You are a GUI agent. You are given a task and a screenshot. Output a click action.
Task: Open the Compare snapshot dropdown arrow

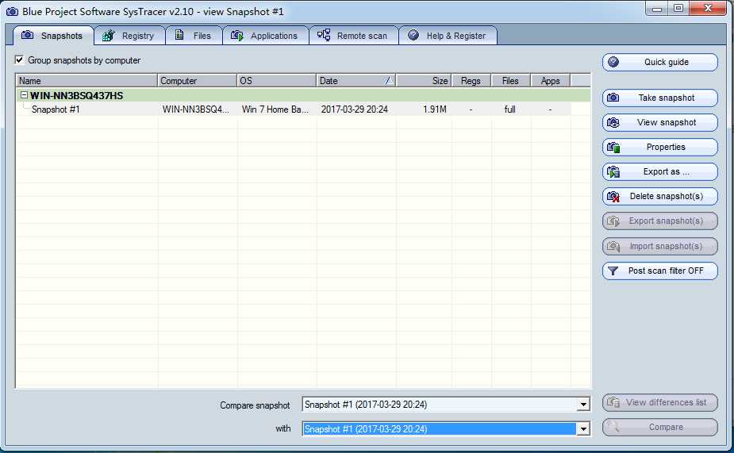[583, 404]
